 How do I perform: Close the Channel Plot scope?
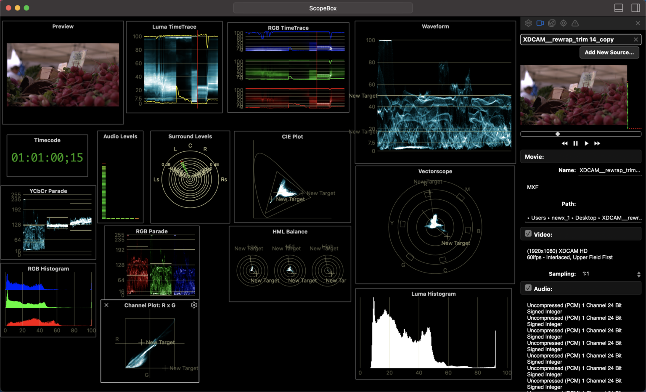click(106, 305)
